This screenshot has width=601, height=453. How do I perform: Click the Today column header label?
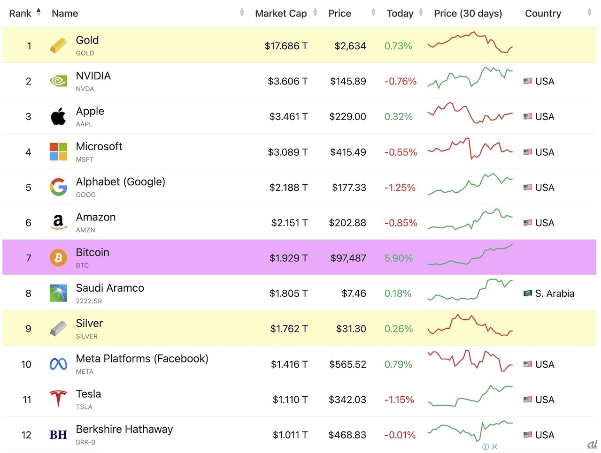click(400, 13)
